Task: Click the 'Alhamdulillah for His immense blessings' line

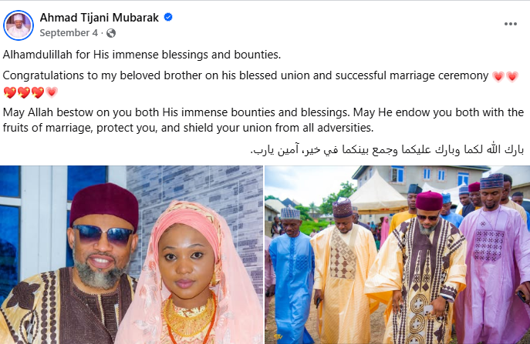Action: (x=142, y=55)
